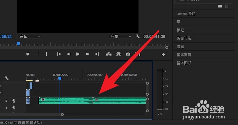Click the Add Marker button in transport controls
Image resolution: width=238 pixels, height=125 pixels.
[28, 54]
